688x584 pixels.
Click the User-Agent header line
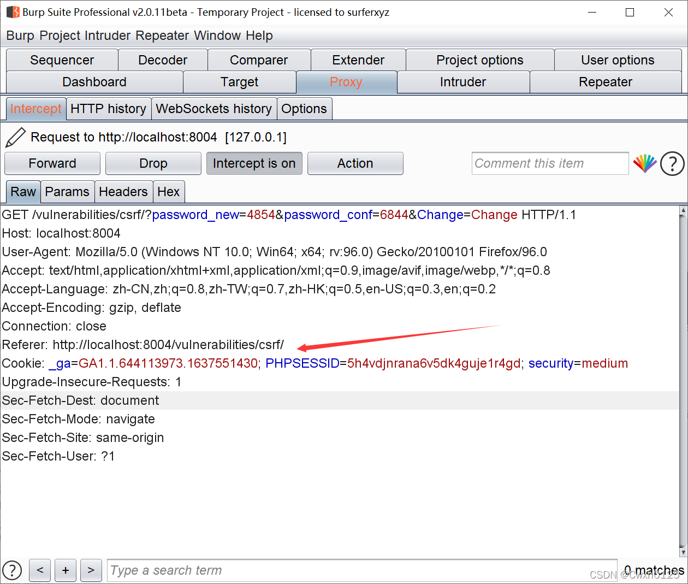[275, 252]
